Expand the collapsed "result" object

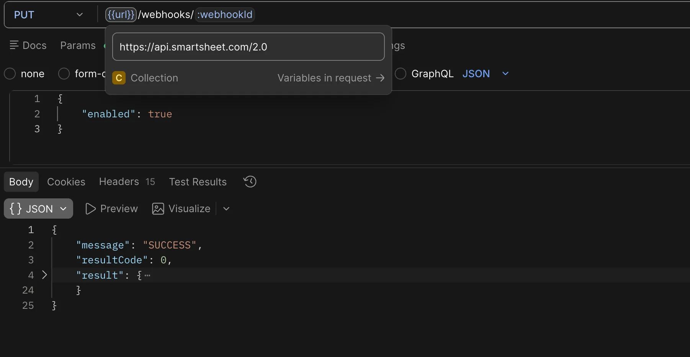point(44,275)
